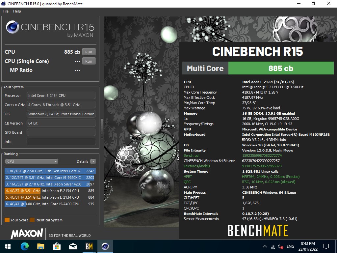Click the MAXON logo at bottom
Viewport: 337px width, 253px height.
pyautogui.click(x=27, y=234)
